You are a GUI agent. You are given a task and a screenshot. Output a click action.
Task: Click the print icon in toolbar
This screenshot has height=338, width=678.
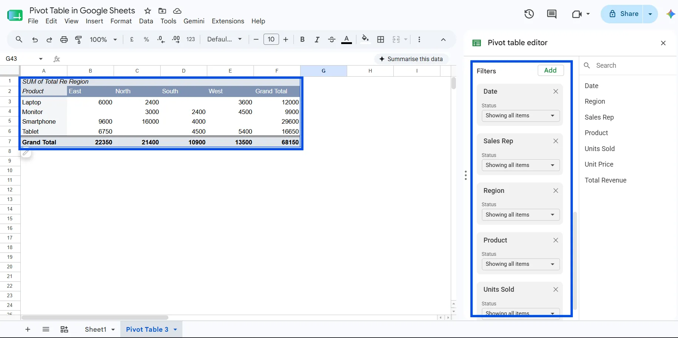point(64,40)
